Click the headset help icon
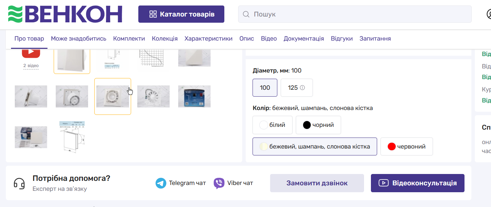Viewport: 491px width, 207px height. coord(19,183)
